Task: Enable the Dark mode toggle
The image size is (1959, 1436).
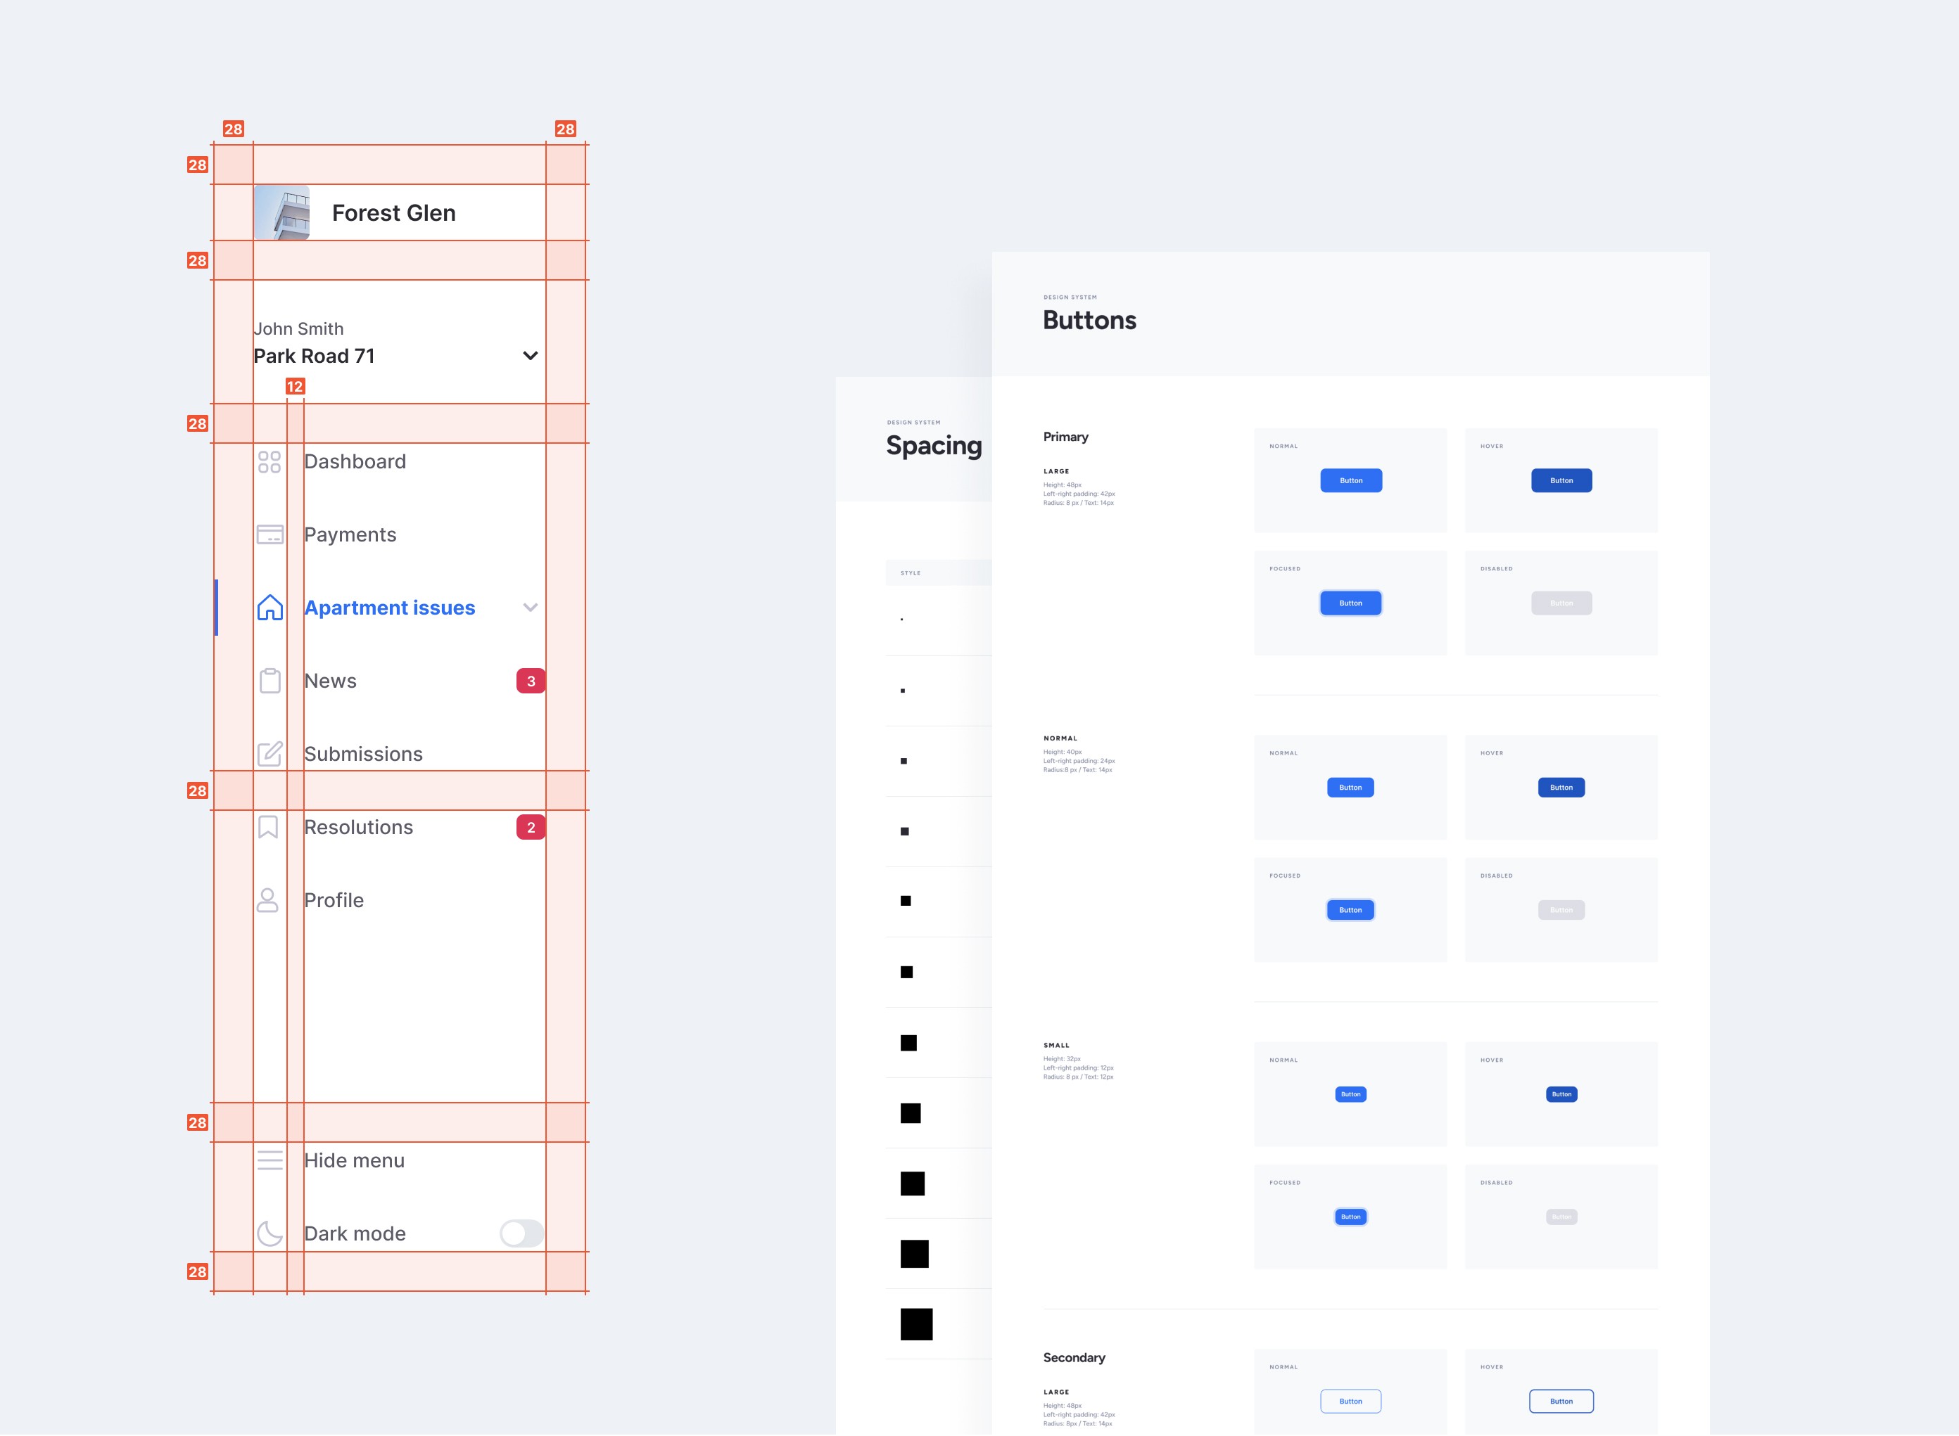Action: [x=524, y=1231]
